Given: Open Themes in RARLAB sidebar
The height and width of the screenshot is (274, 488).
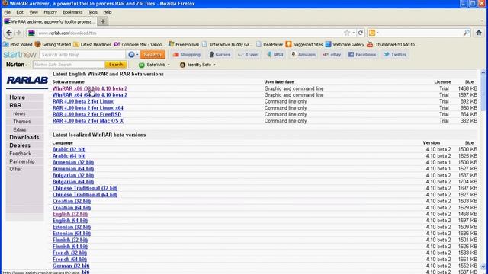Looking at the screenshot, I should tap(22, 122).
